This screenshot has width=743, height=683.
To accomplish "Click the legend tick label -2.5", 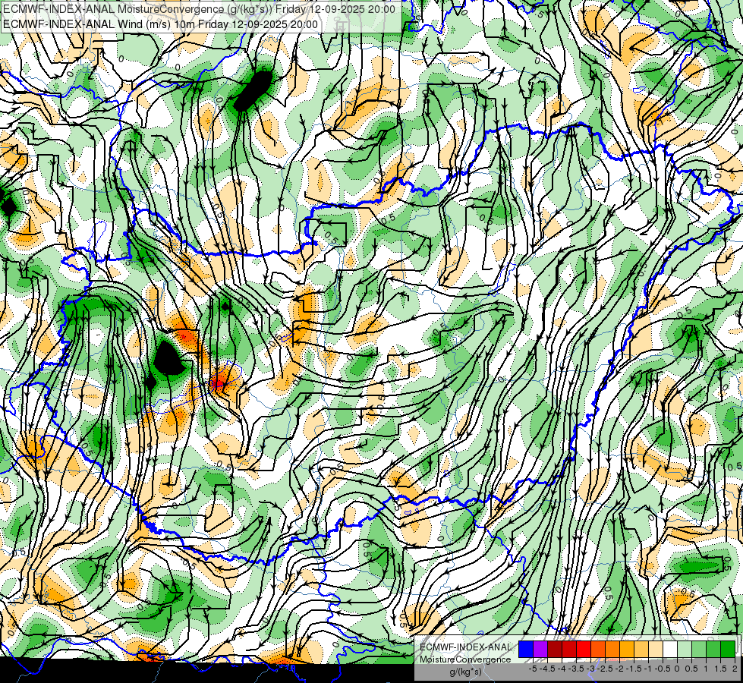I will 605,669.
